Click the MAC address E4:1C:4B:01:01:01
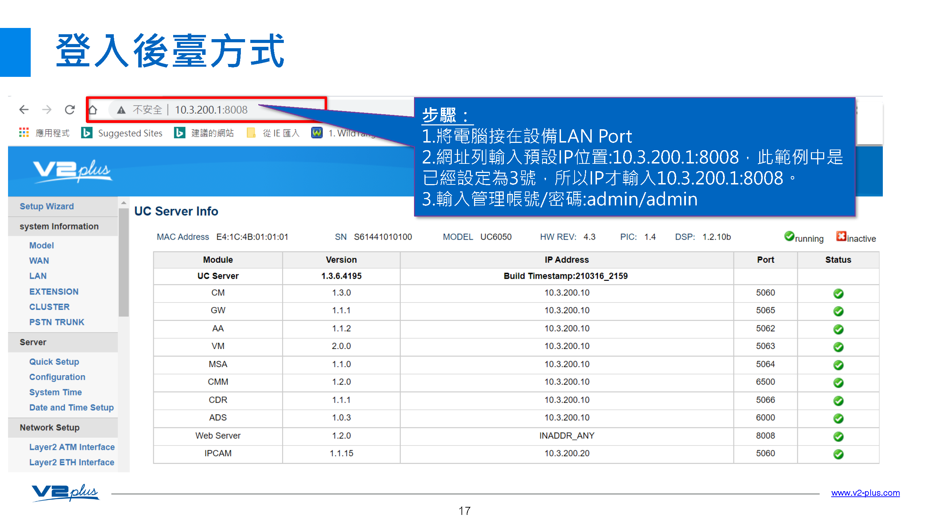Image resolution: width=931 pixels, height=524 pixels. coord(252,237)
